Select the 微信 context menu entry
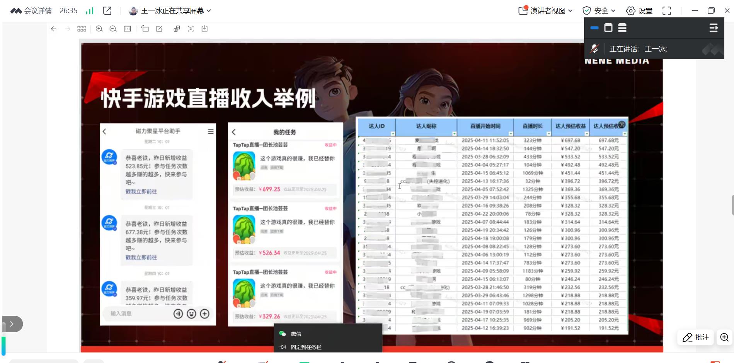Screen dimensions: 734x363 328,334
